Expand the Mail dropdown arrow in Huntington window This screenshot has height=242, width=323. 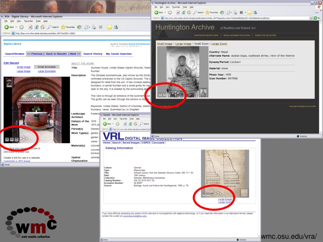[x=231, y=13]
